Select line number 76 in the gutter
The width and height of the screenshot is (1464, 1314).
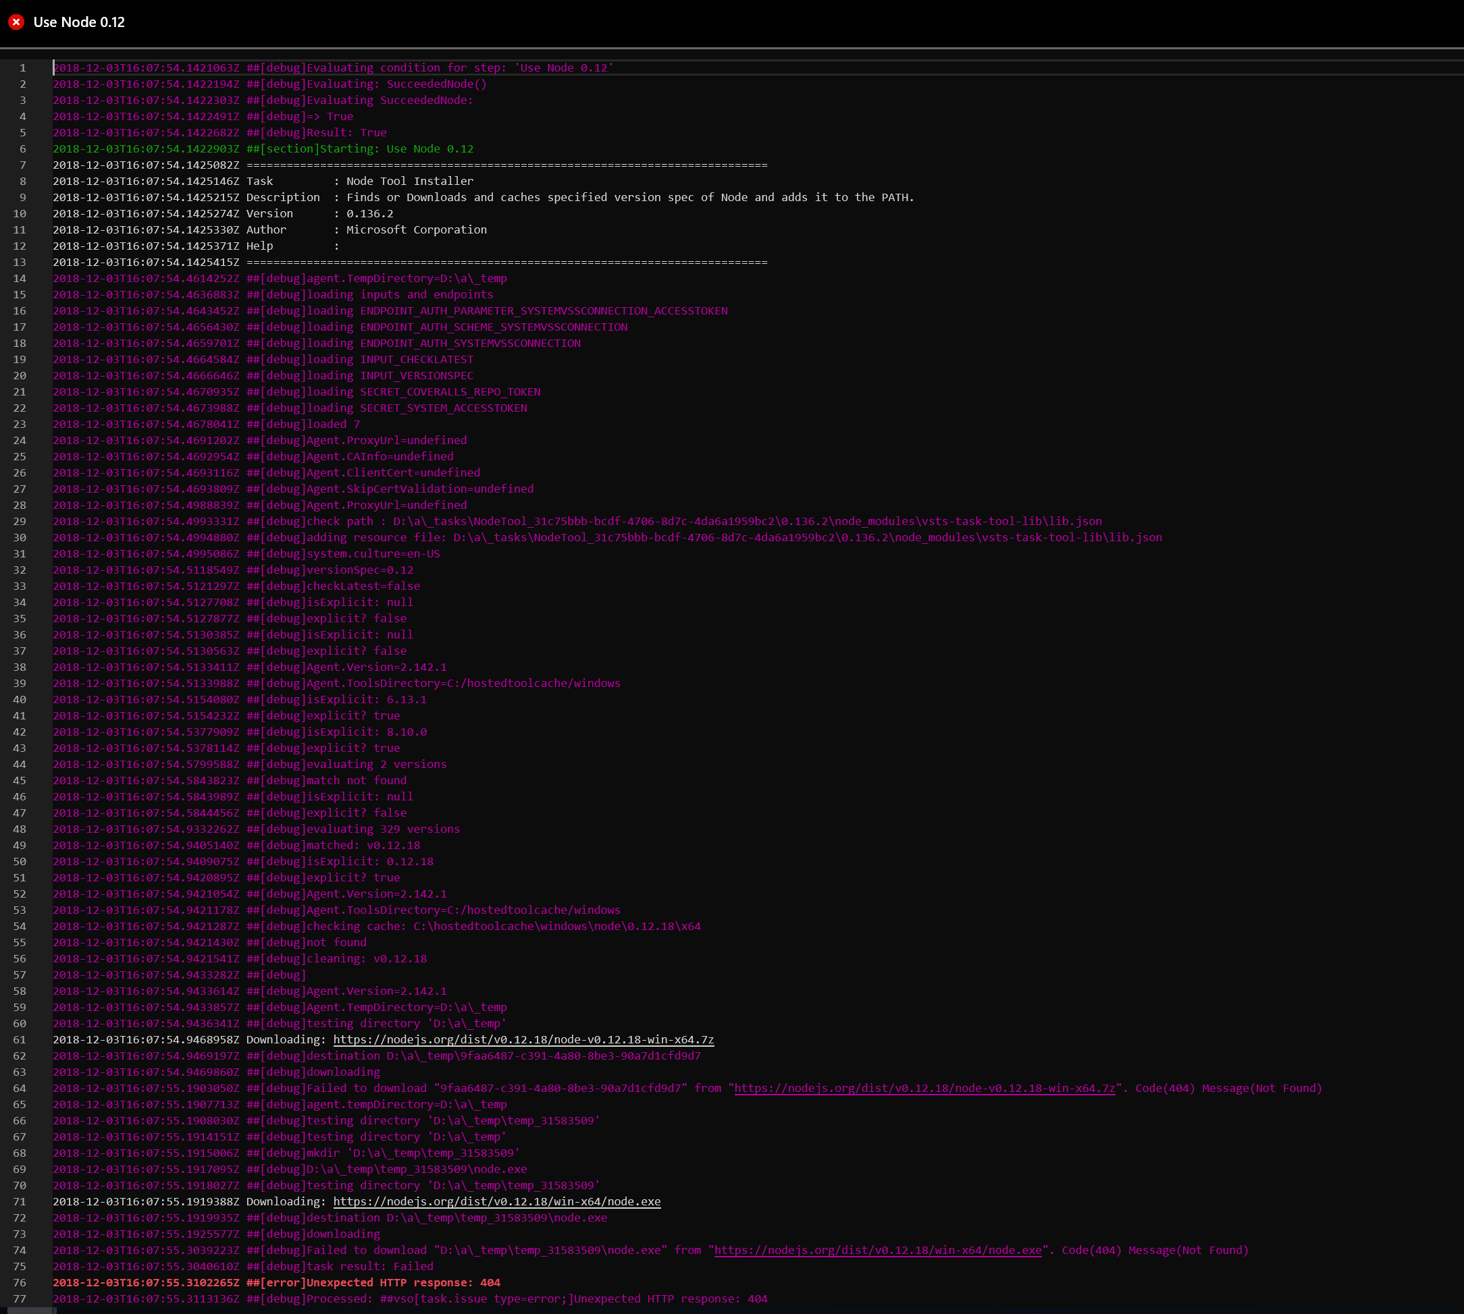20,1282
